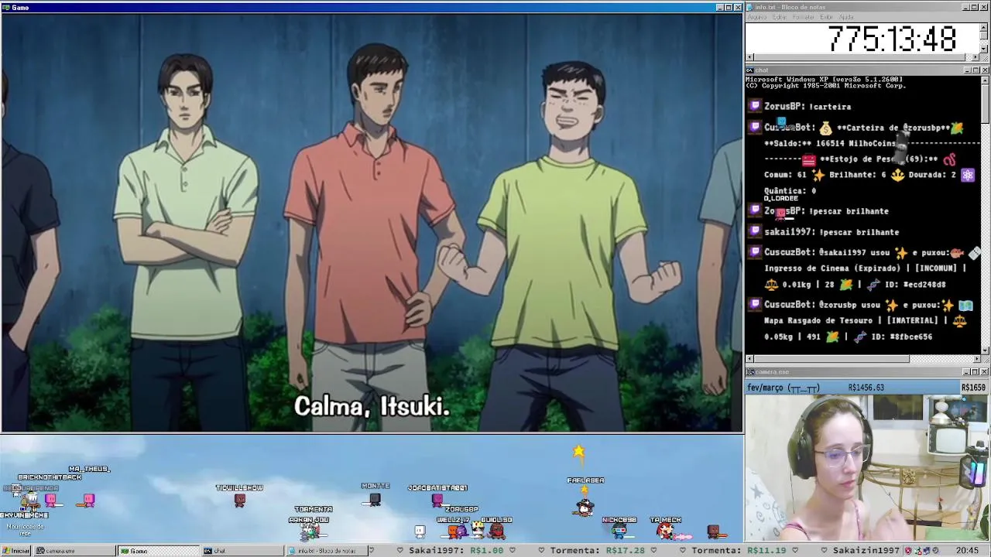Switch to camera.exe in the taskbar
Image resolution: width=991 pixels, height=557 pixels.
pos(74,551)
